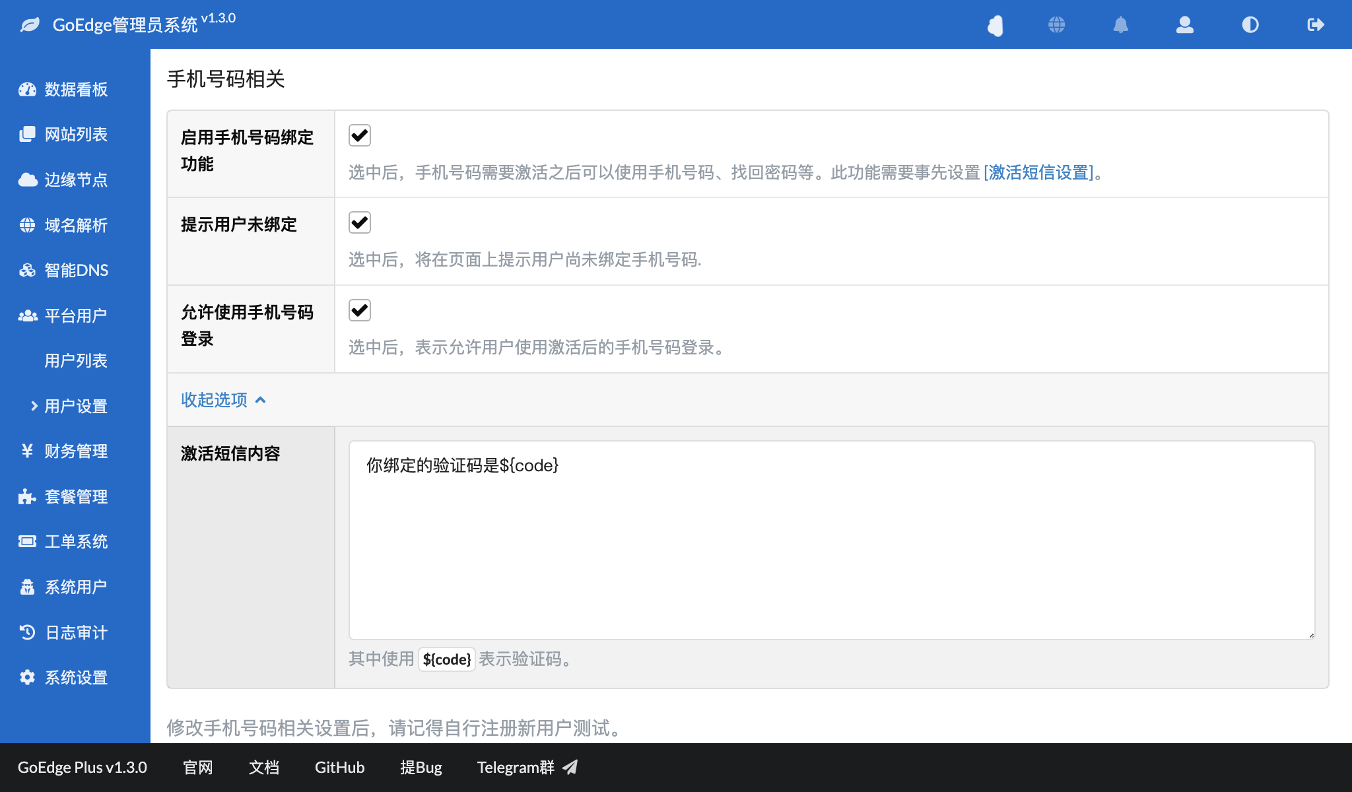
Task: Click the history icon beside 日志审计
Action: [28, 632]
